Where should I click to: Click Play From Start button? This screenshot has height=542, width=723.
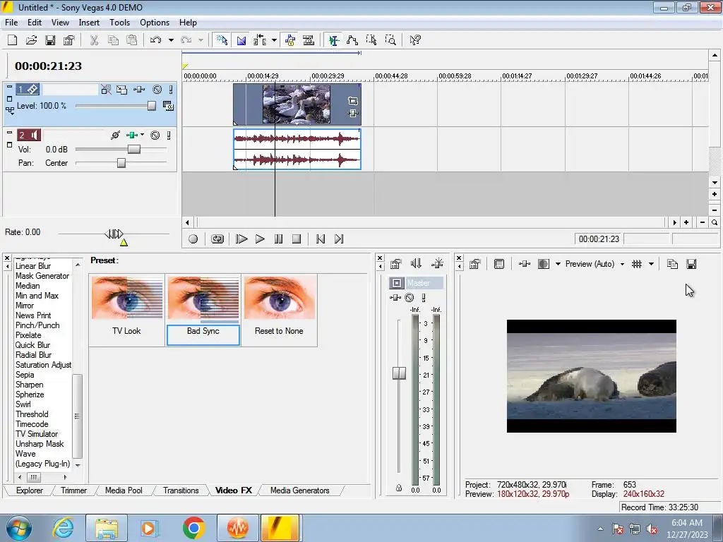(x=241, y=239)
